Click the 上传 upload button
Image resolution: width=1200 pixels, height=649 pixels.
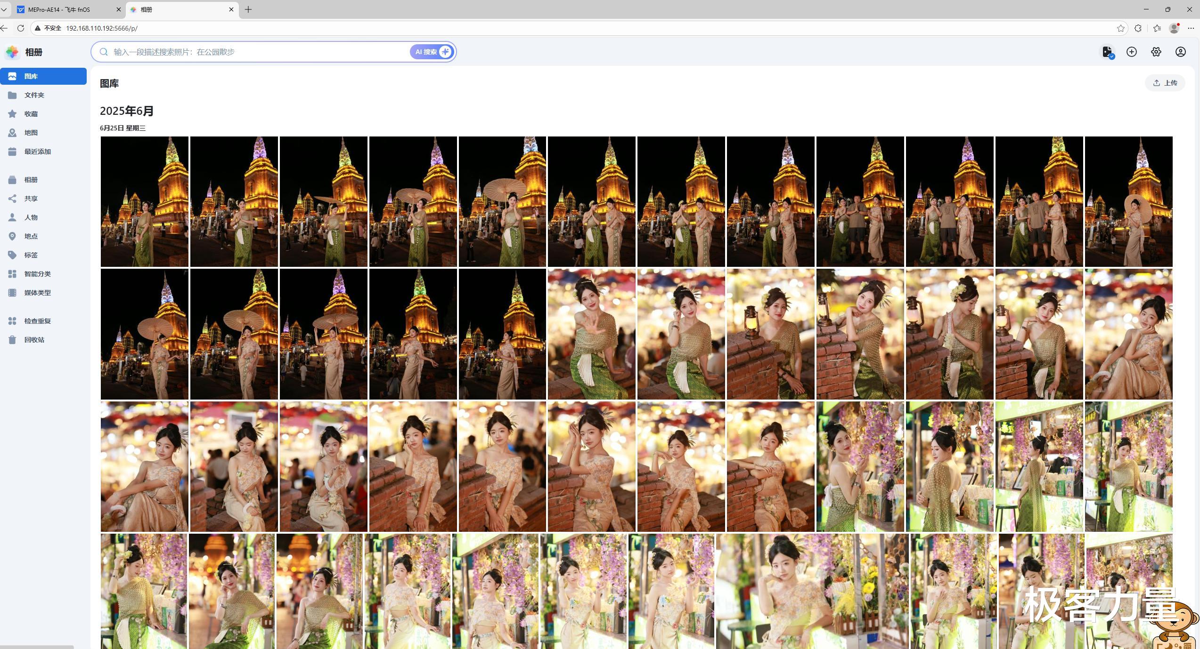point(1165,83)
